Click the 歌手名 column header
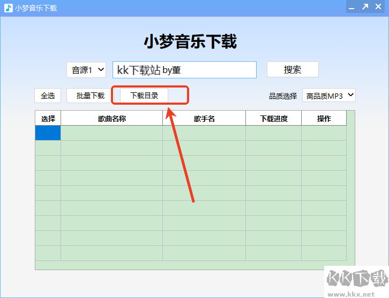 [204, 118]
